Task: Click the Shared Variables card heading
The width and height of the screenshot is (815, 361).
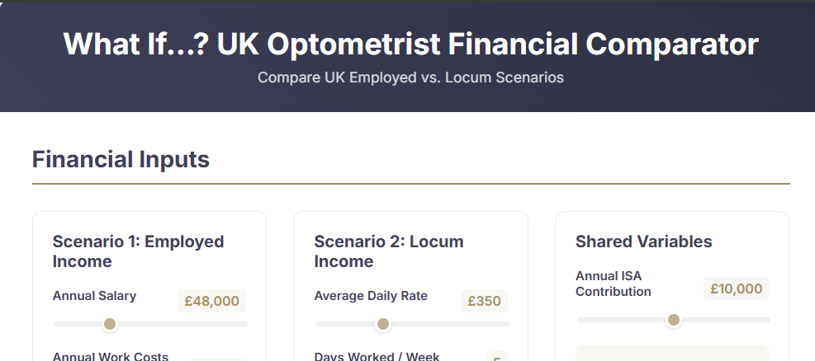Action: (x=643, y=241)
